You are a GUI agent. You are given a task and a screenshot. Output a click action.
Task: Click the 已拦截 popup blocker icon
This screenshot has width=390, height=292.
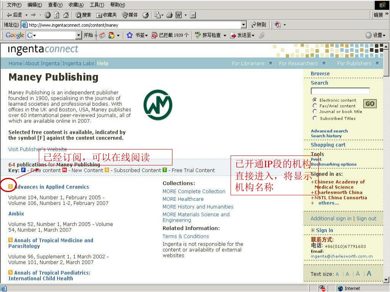154,35
